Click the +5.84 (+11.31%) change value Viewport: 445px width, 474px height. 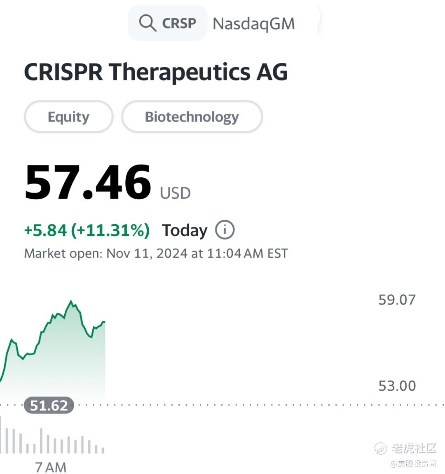(87, 230)
